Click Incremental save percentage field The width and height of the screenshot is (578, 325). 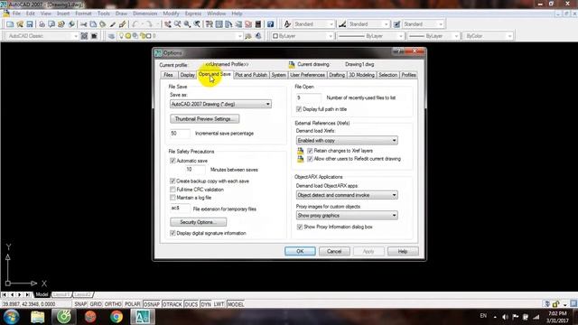pyautogui.click(x=180, y=134)
